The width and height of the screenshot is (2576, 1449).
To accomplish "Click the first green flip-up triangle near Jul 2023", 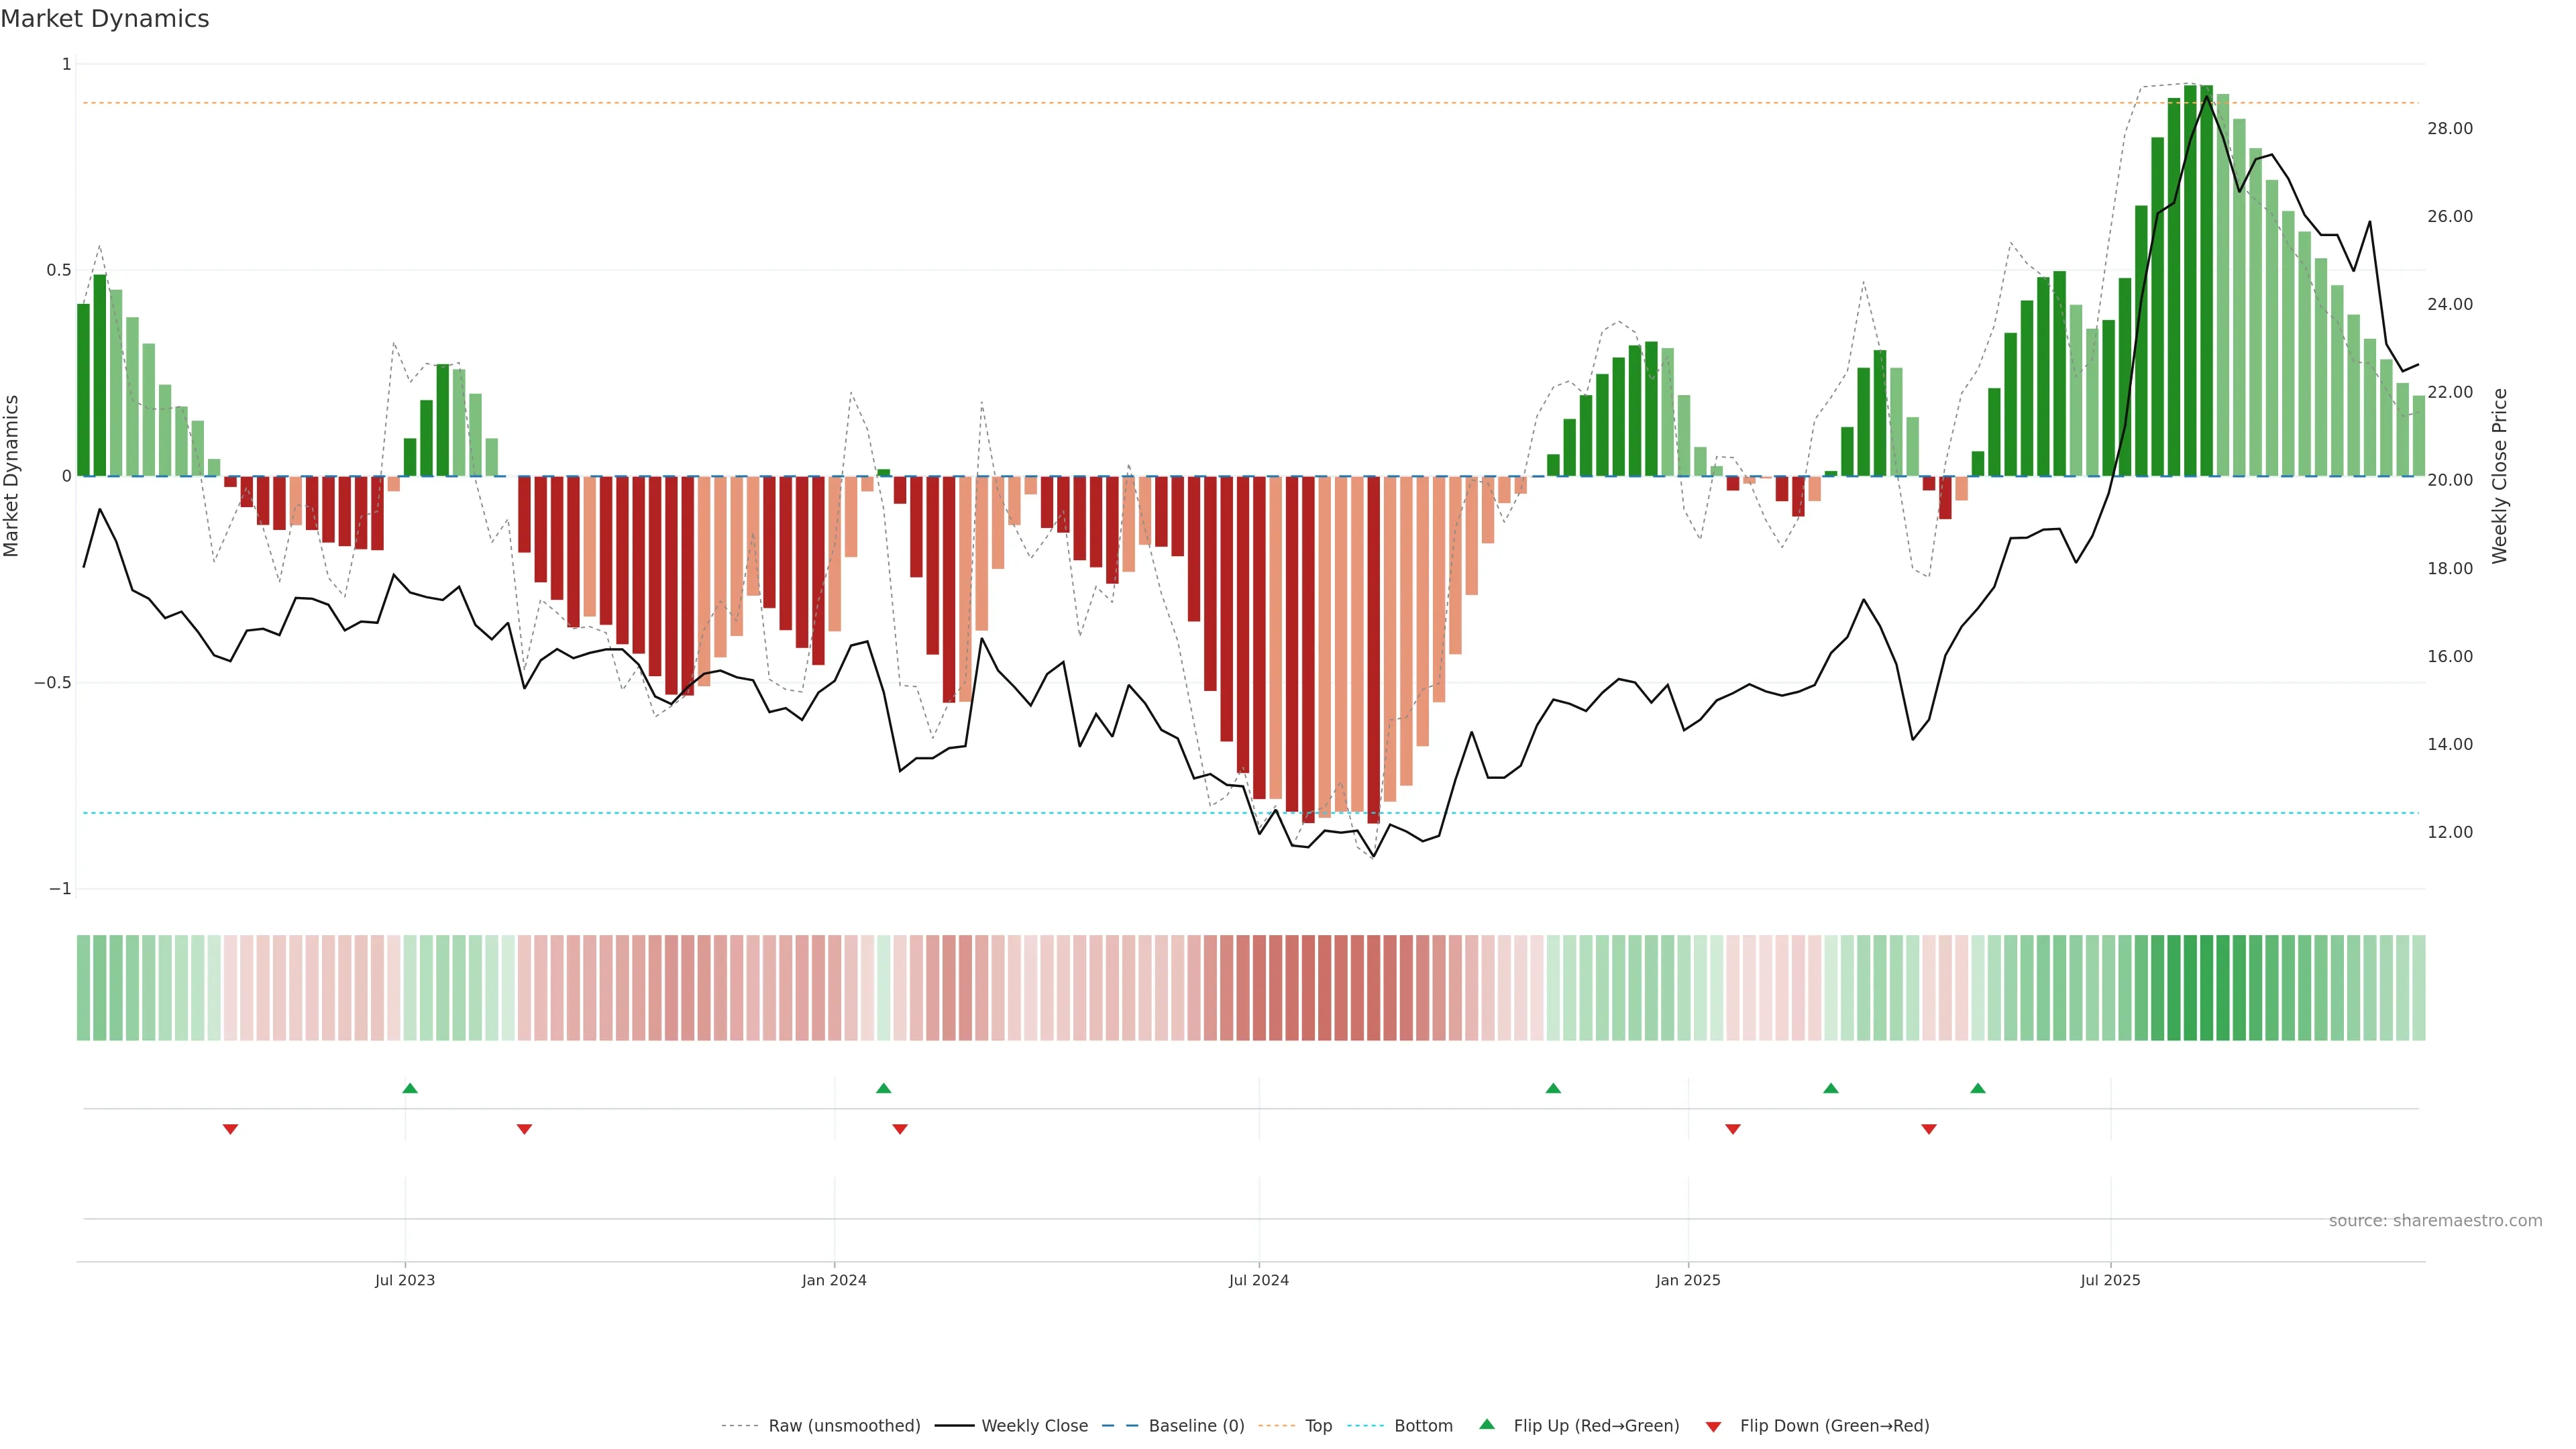I will point(410,1088).
